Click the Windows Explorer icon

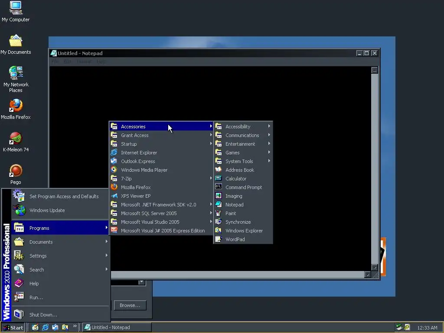(x=219, y=231)
